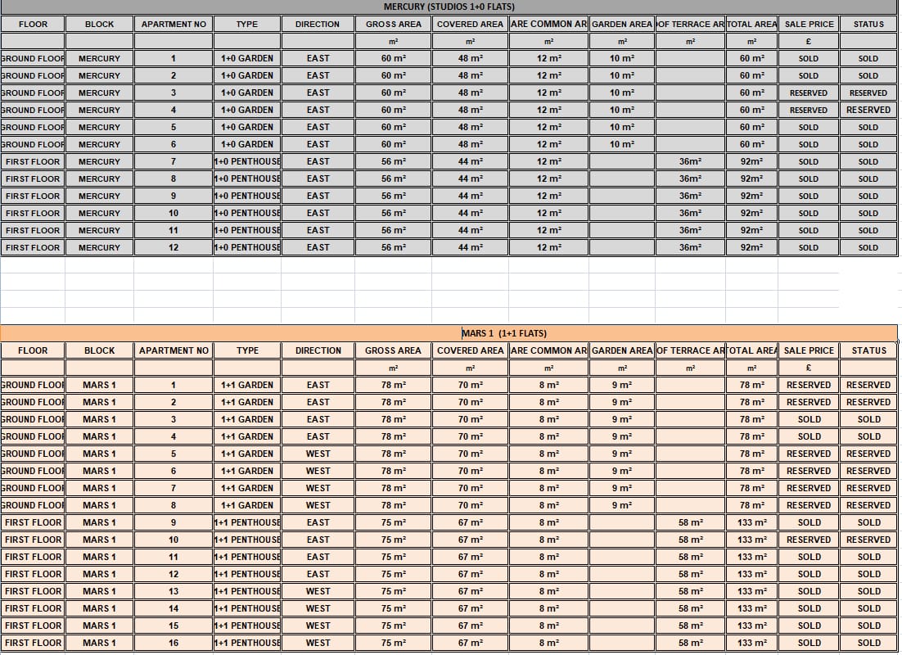This screenshot has width=902, height=655.
Task: Select the MARS 1 (1+1 FLATS) title cell
Action: (449, 333)
